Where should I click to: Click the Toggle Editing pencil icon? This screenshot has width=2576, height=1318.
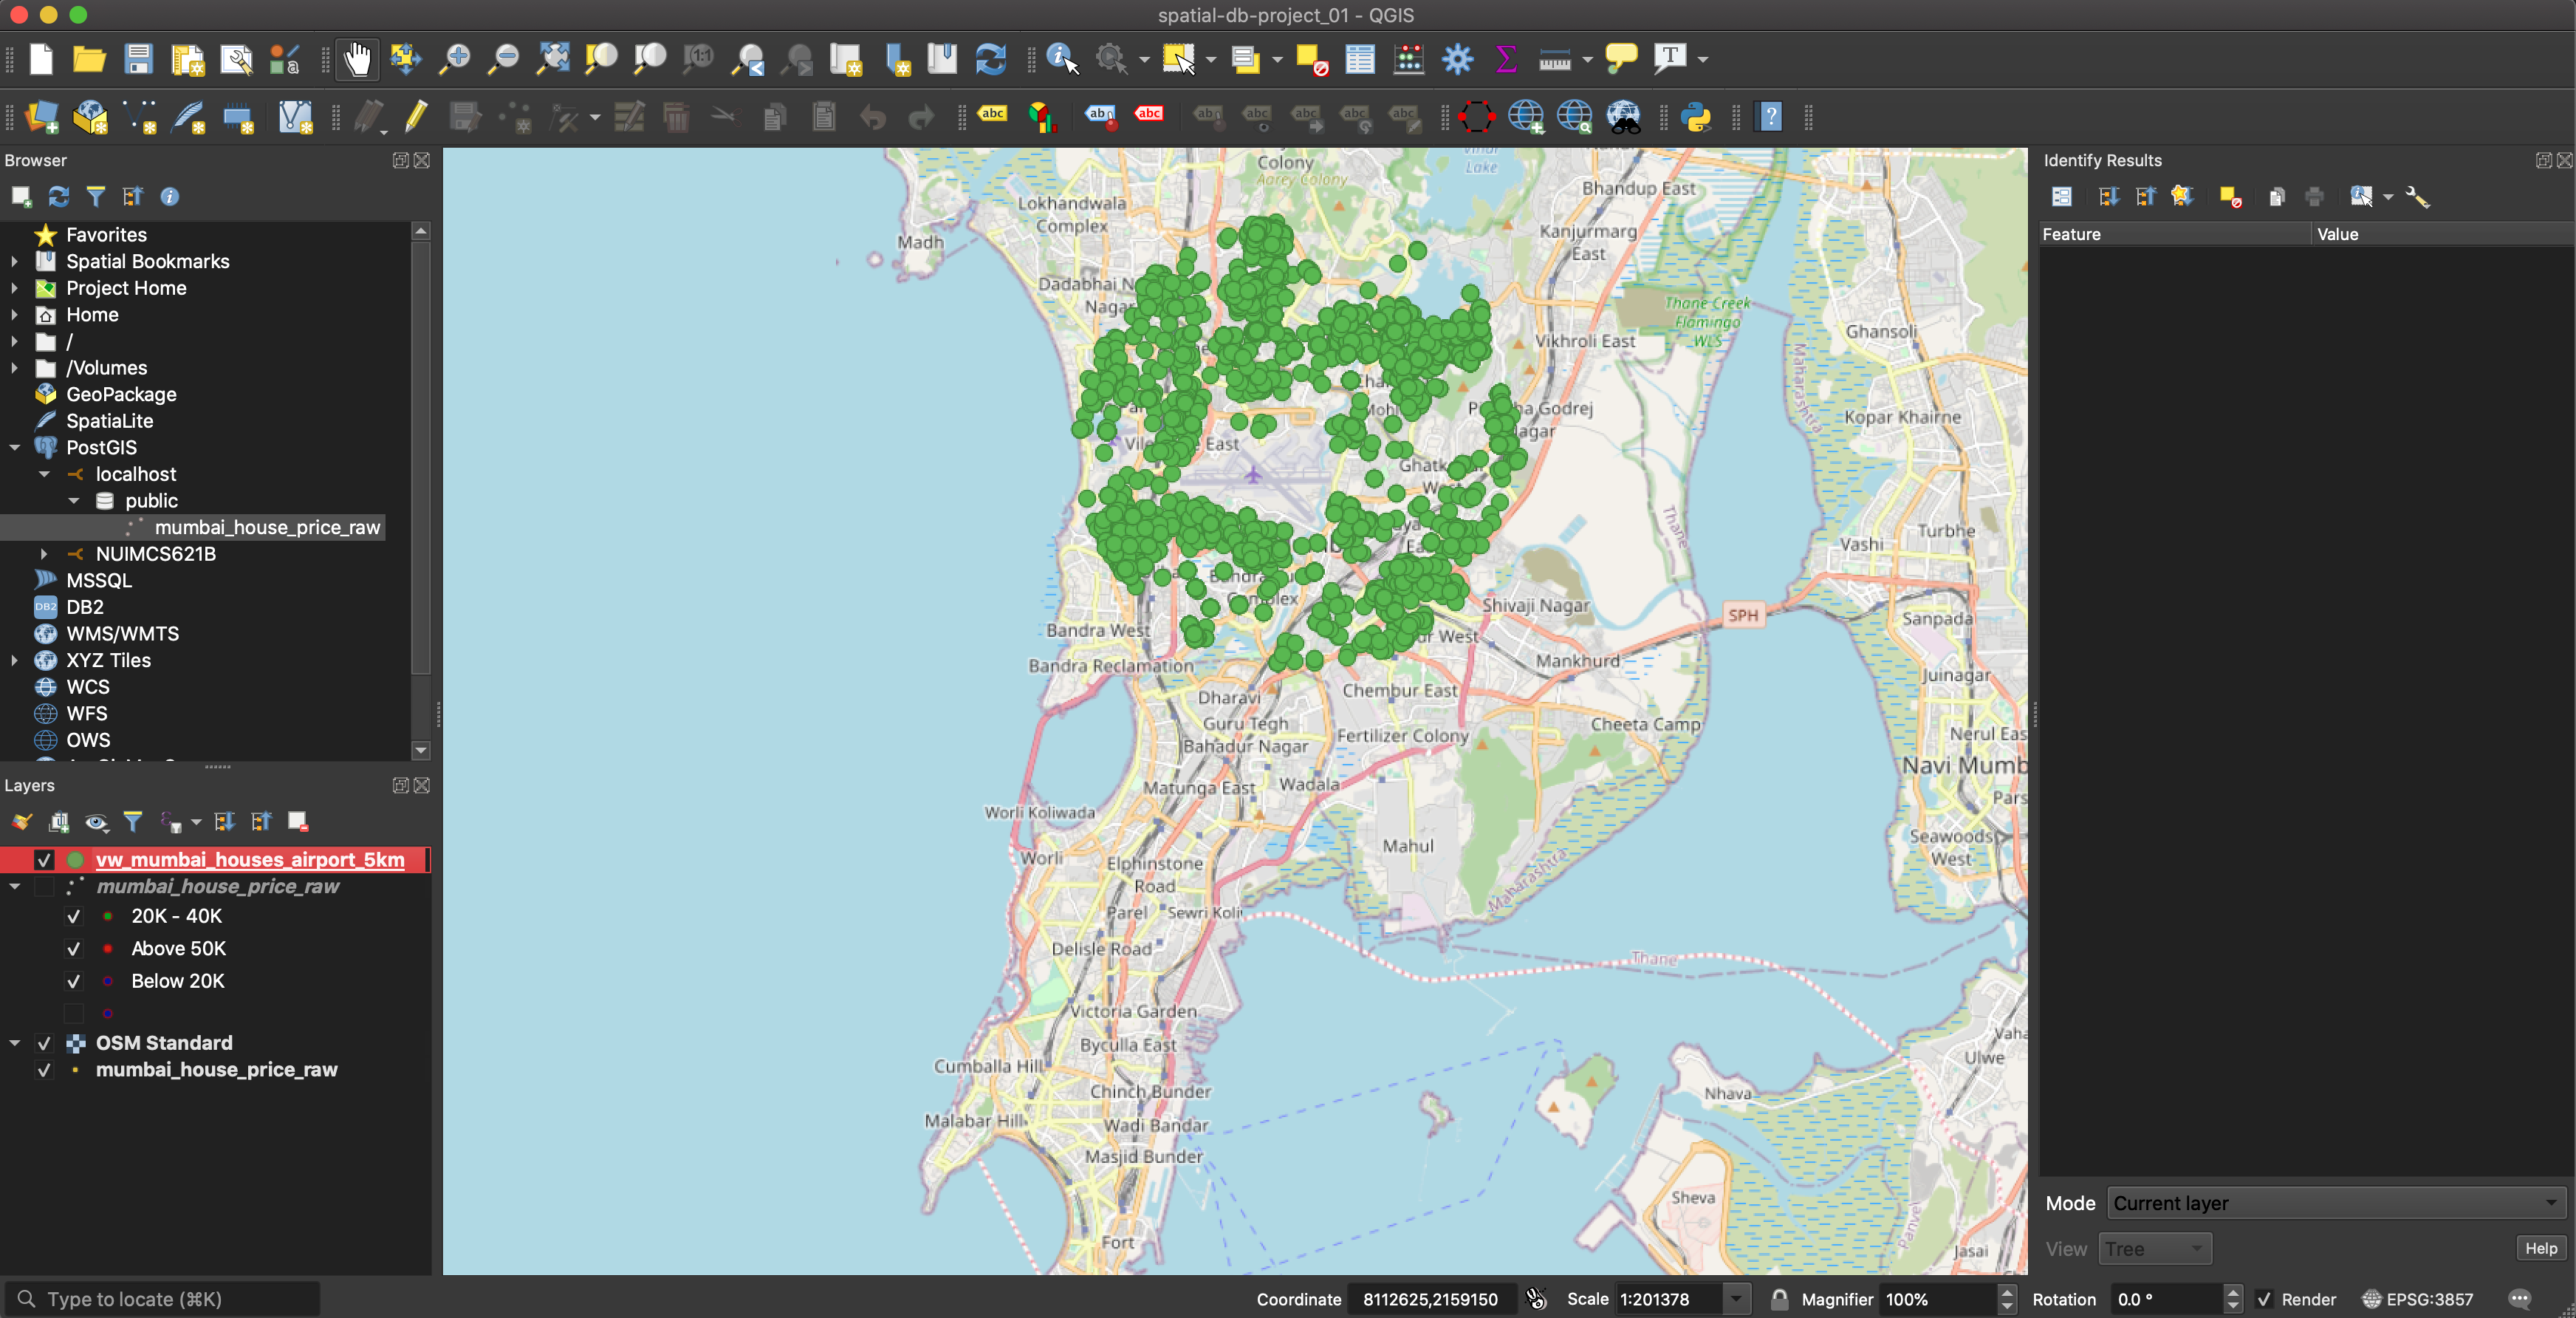pyautogui.click(x=416, y=118)
